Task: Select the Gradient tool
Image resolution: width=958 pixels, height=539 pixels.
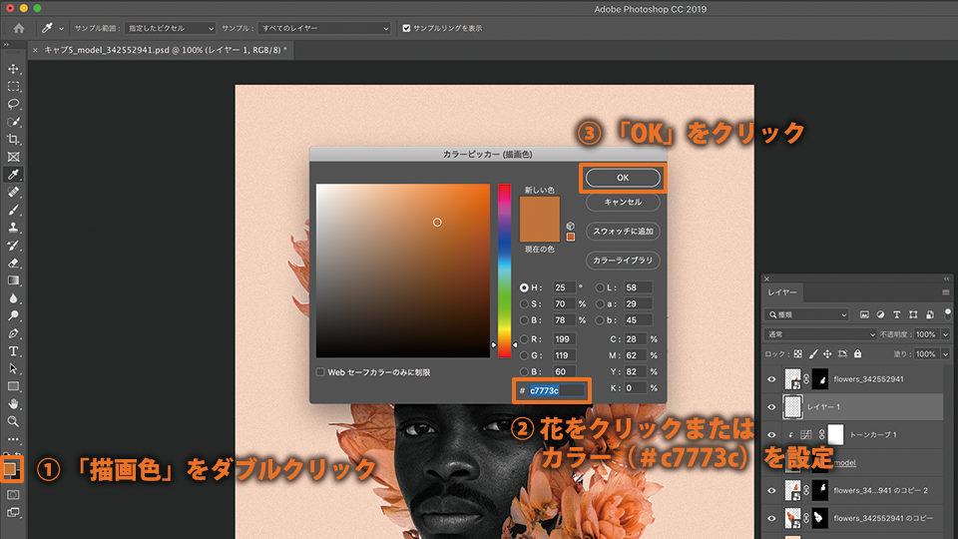Action: pyautogui.click(x=13, y=280)
